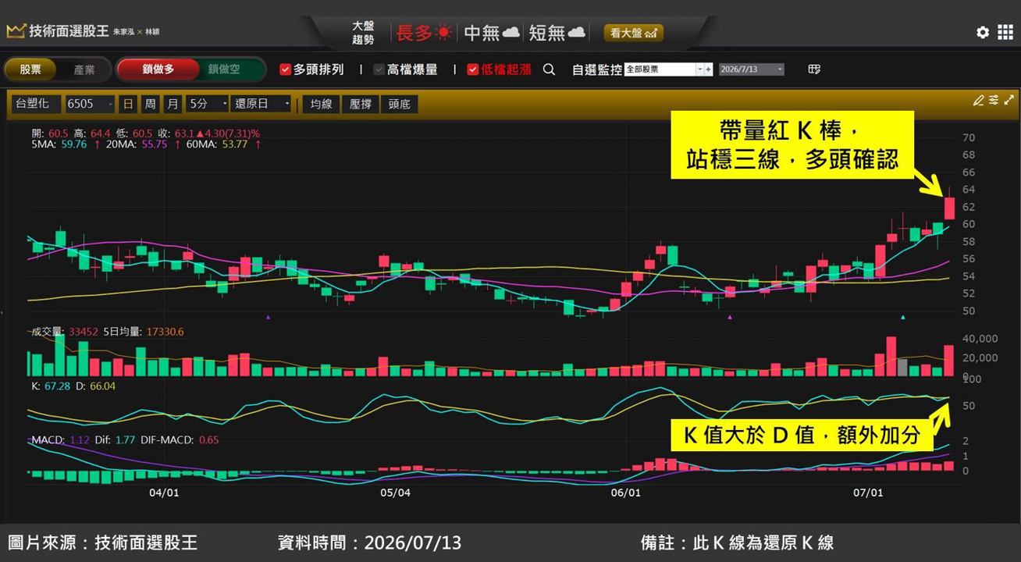Image resolution: width=1021 pixels, height=562 pixels.
Task: Click the 大盤趨勢 label
Action: click(x=363, y=33)
